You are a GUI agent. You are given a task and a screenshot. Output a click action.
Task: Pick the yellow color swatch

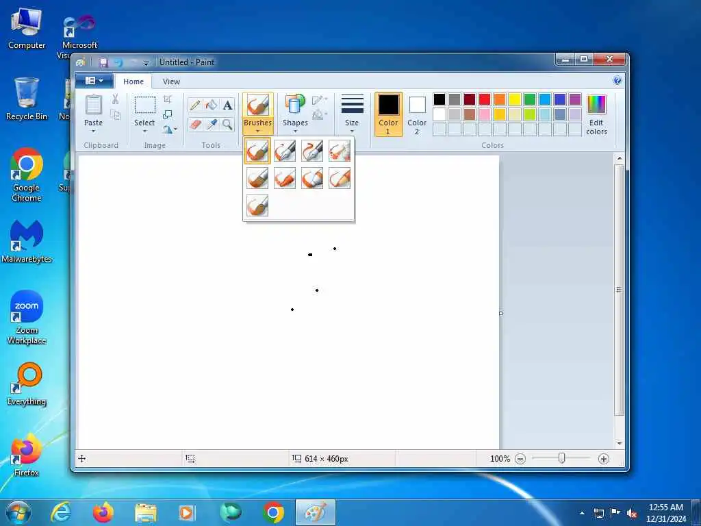515,99
